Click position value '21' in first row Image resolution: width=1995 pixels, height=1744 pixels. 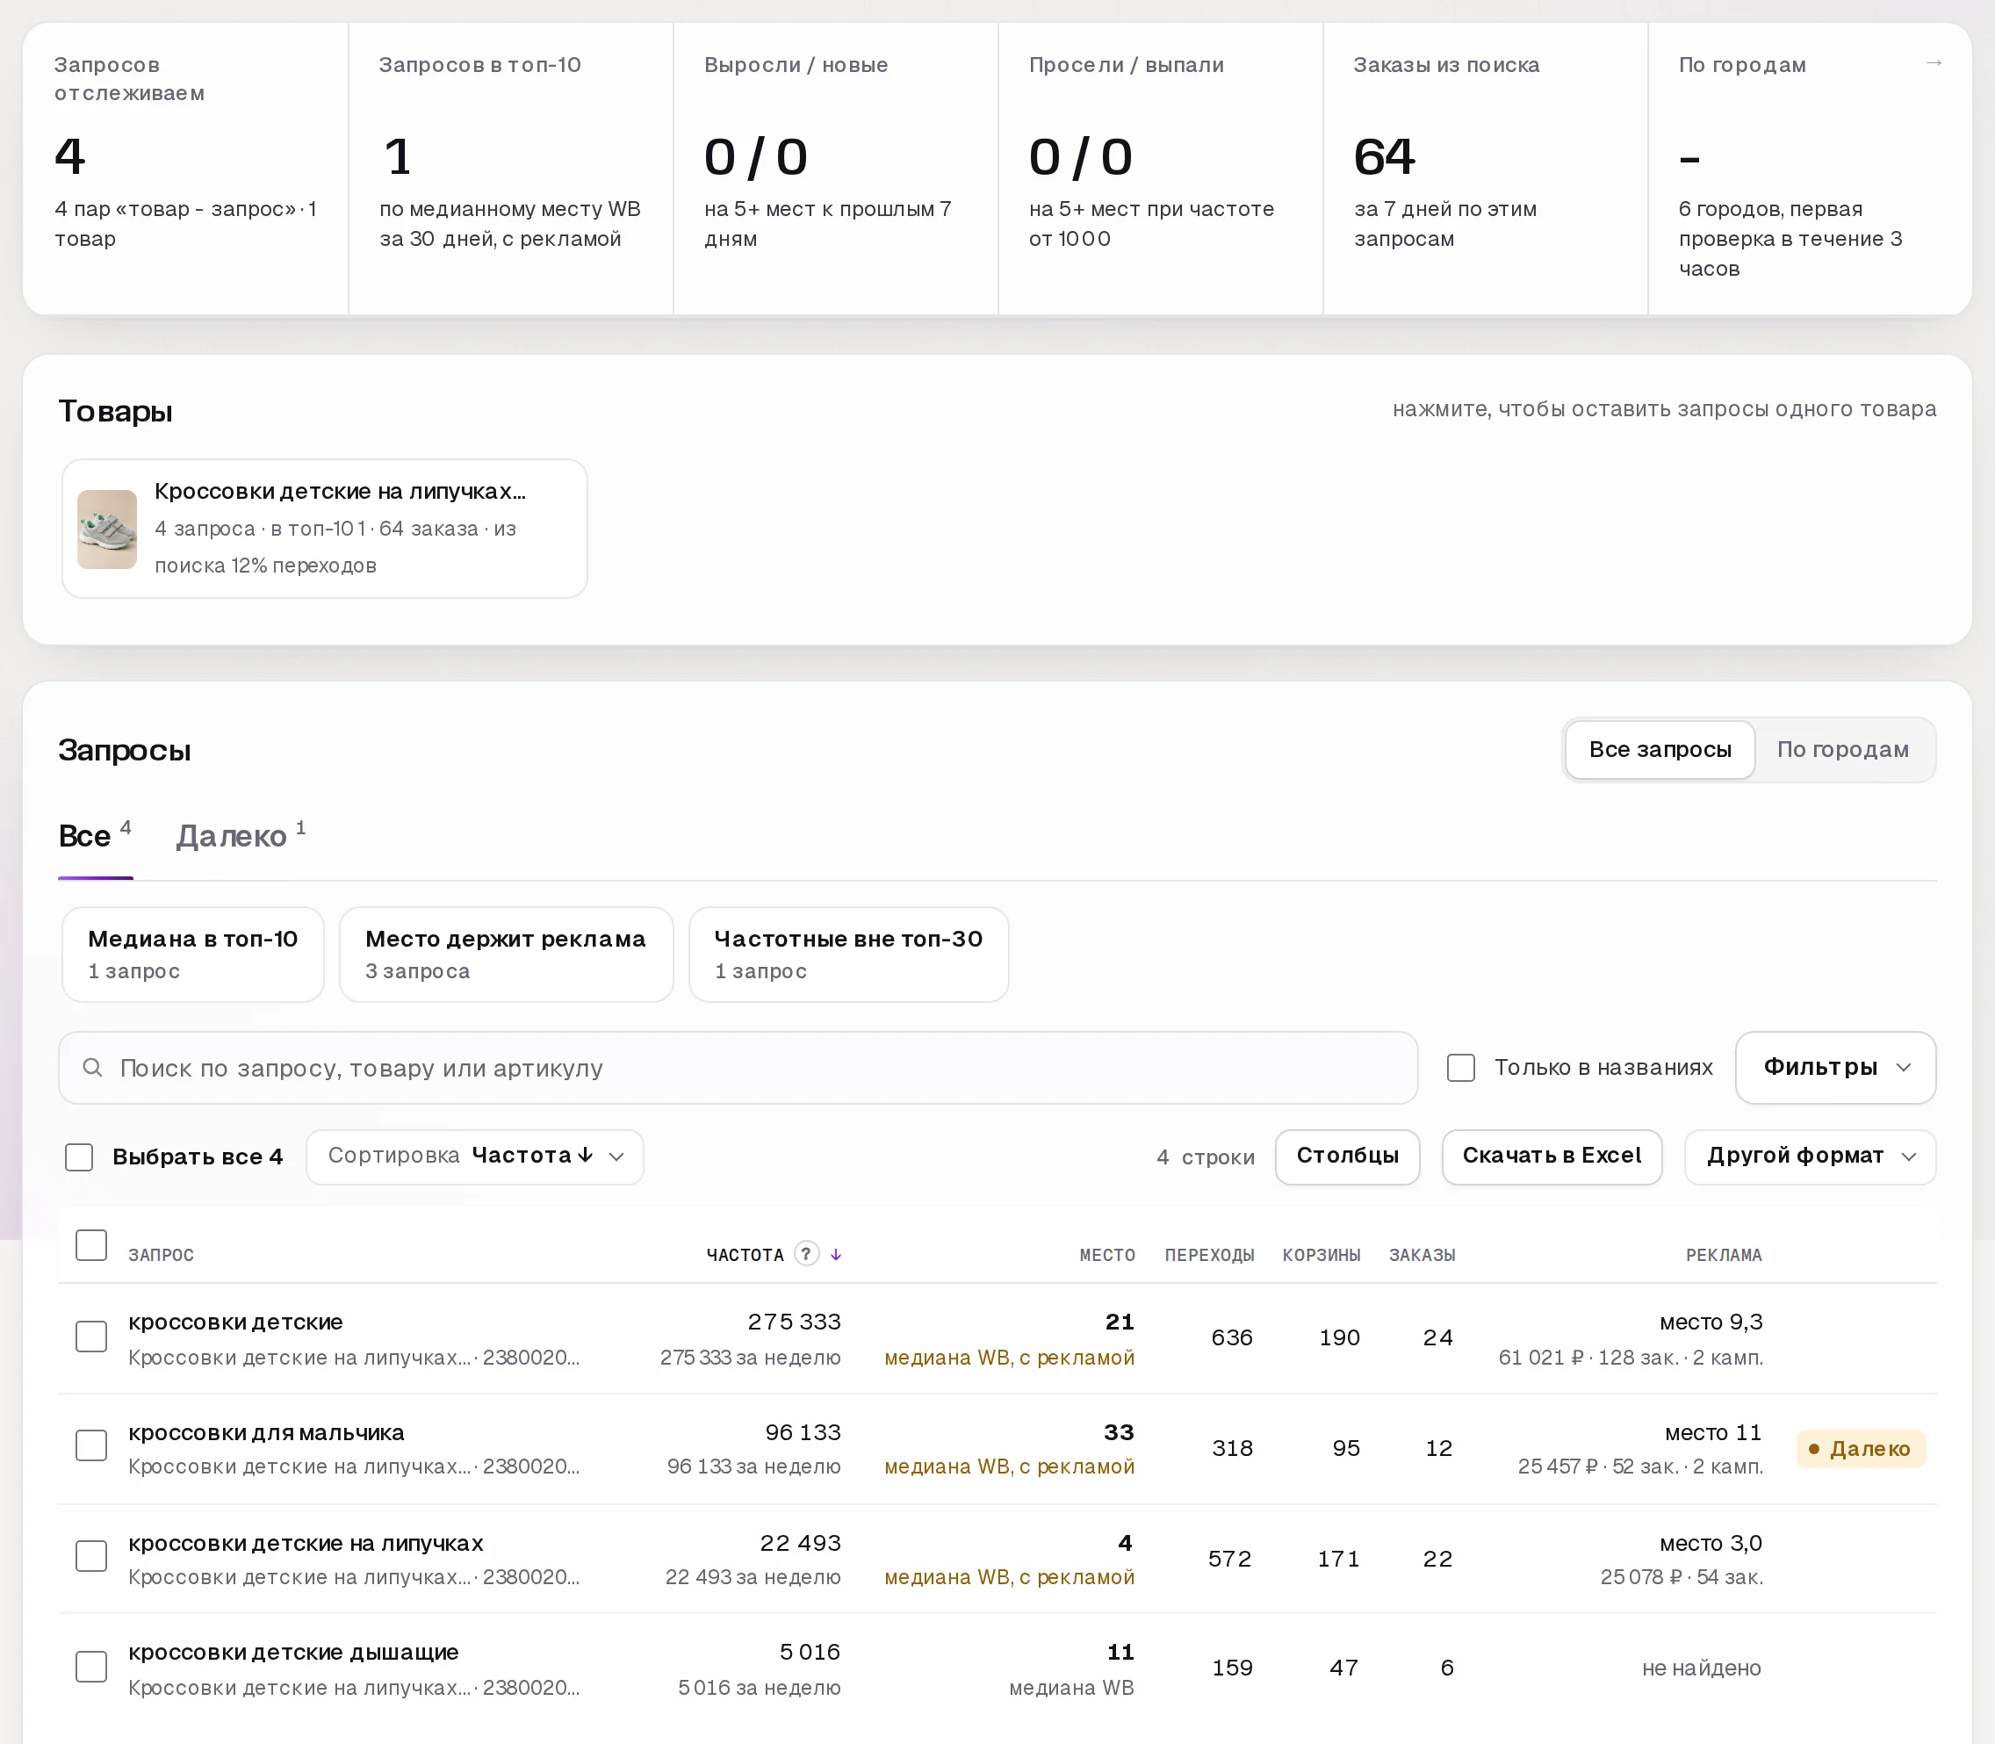click(1120, 1322)
